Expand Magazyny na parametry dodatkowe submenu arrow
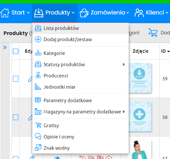This screenshot has height=159, width=170. 124,111
